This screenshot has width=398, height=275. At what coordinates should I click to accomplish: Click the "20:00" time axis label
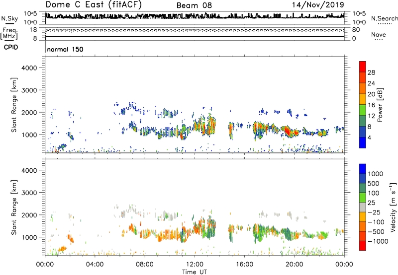[295, 265]
